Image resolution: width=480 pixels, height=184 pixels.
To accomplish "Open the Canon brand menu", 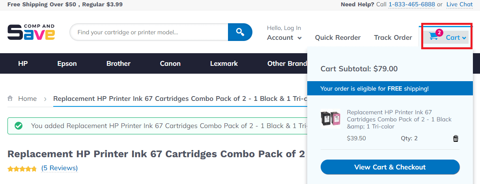I will tap(170, 63).
